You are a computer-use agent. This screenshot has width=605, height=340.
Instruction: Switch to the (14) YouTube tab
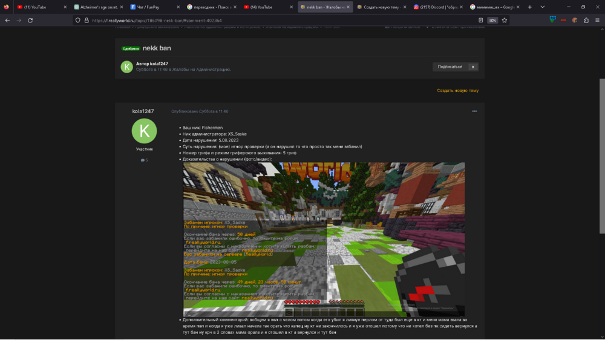[x=268, y=7]
